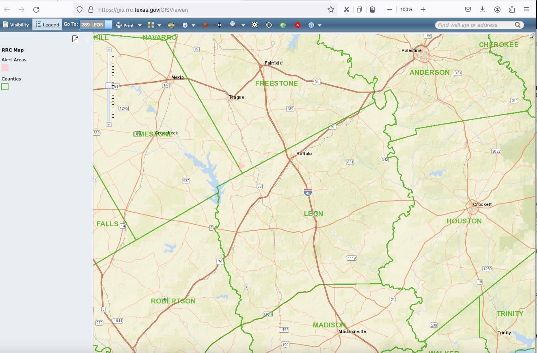Click the green globe icon in toolbar
This screenshot has width=537, height=353.
coord(283,25)
